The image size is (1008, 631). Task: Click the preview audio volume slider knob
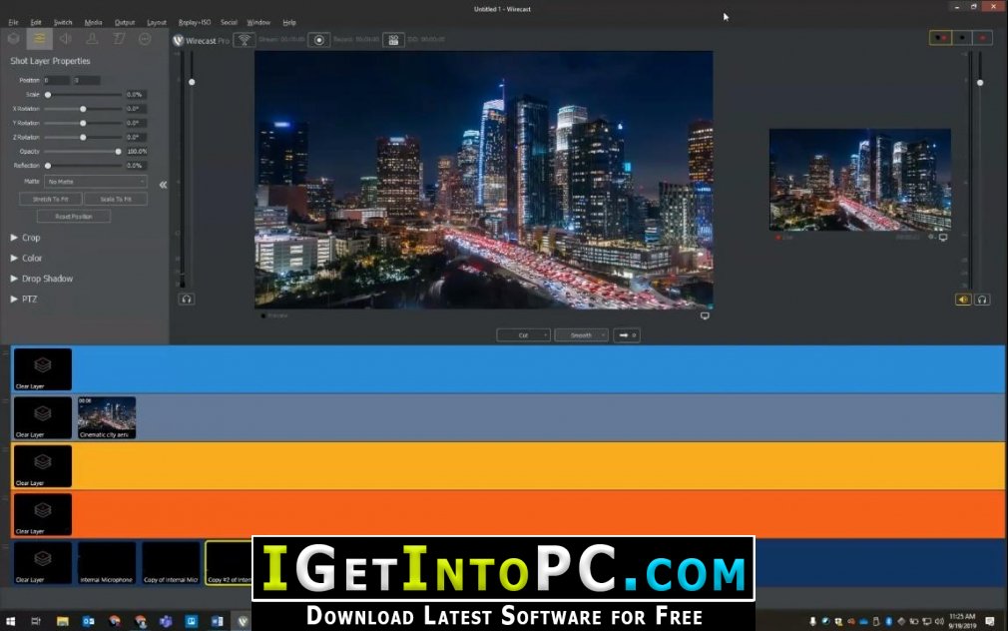point(192,82)
